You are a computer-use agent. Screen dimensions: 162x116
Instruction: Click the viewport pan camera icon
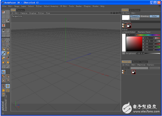[x=111, y=13]
